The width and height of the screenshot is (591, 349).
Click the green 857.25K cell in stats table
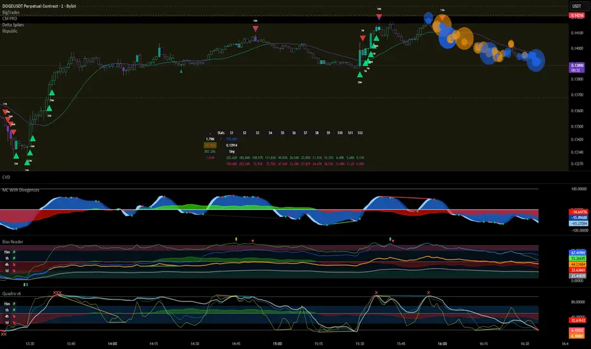pos(210,152)
